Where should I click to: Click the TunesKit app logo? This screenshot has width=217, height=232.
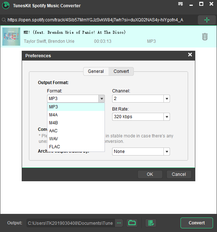(6, 5)
